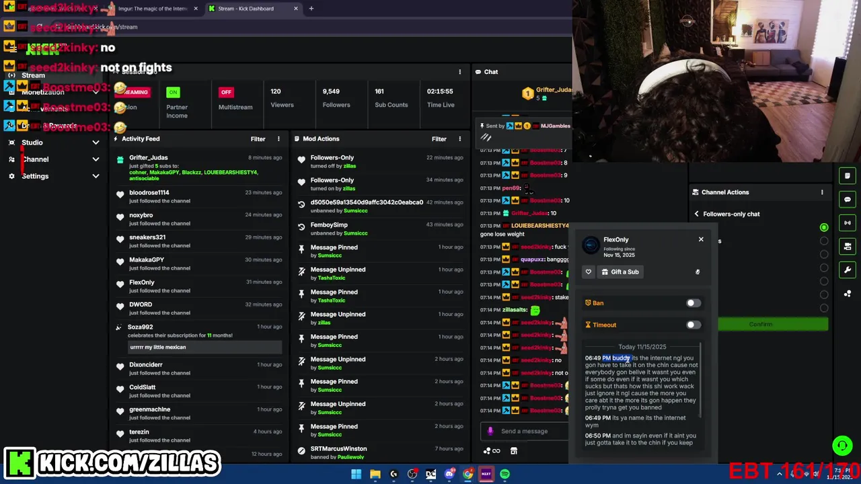This screenshot has height=484, width=861.
Task: Click the mute icon on FlexOnly card
Action: coord(698,272)
